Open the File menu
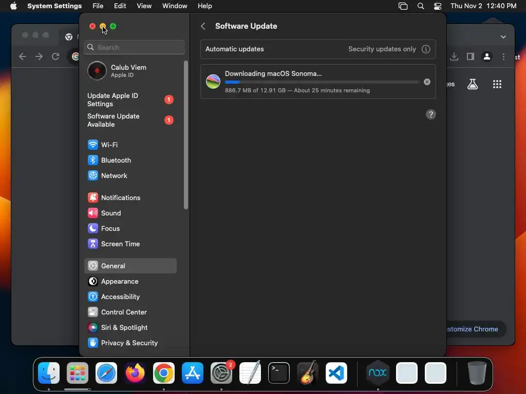Viewport: 526px width, 394px height. (x=98, y=6)
